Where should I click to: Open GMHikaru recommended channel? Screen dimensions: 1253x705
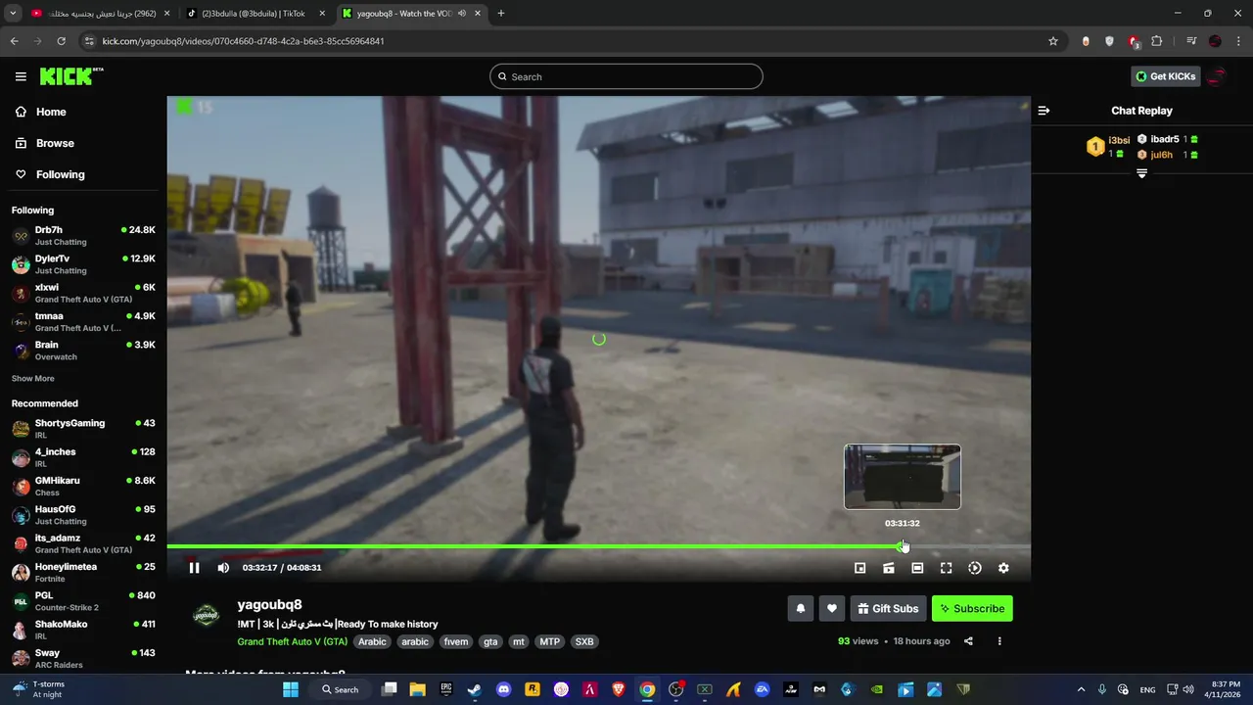[83, 487]
